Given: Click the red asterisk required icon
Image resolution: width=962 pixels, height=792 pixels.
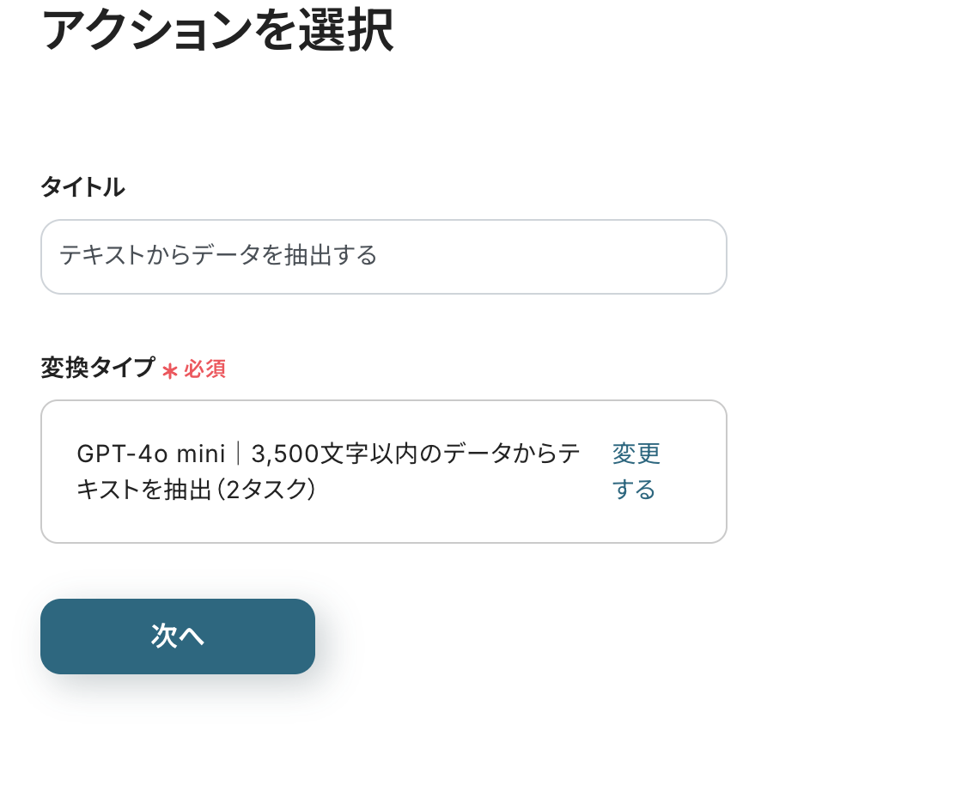Looking at the screenshot, I should tap(170, 370).
